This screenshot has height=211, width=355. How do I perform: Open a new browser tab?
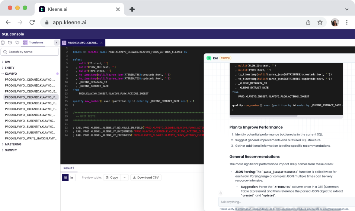[x=132, y=9]
